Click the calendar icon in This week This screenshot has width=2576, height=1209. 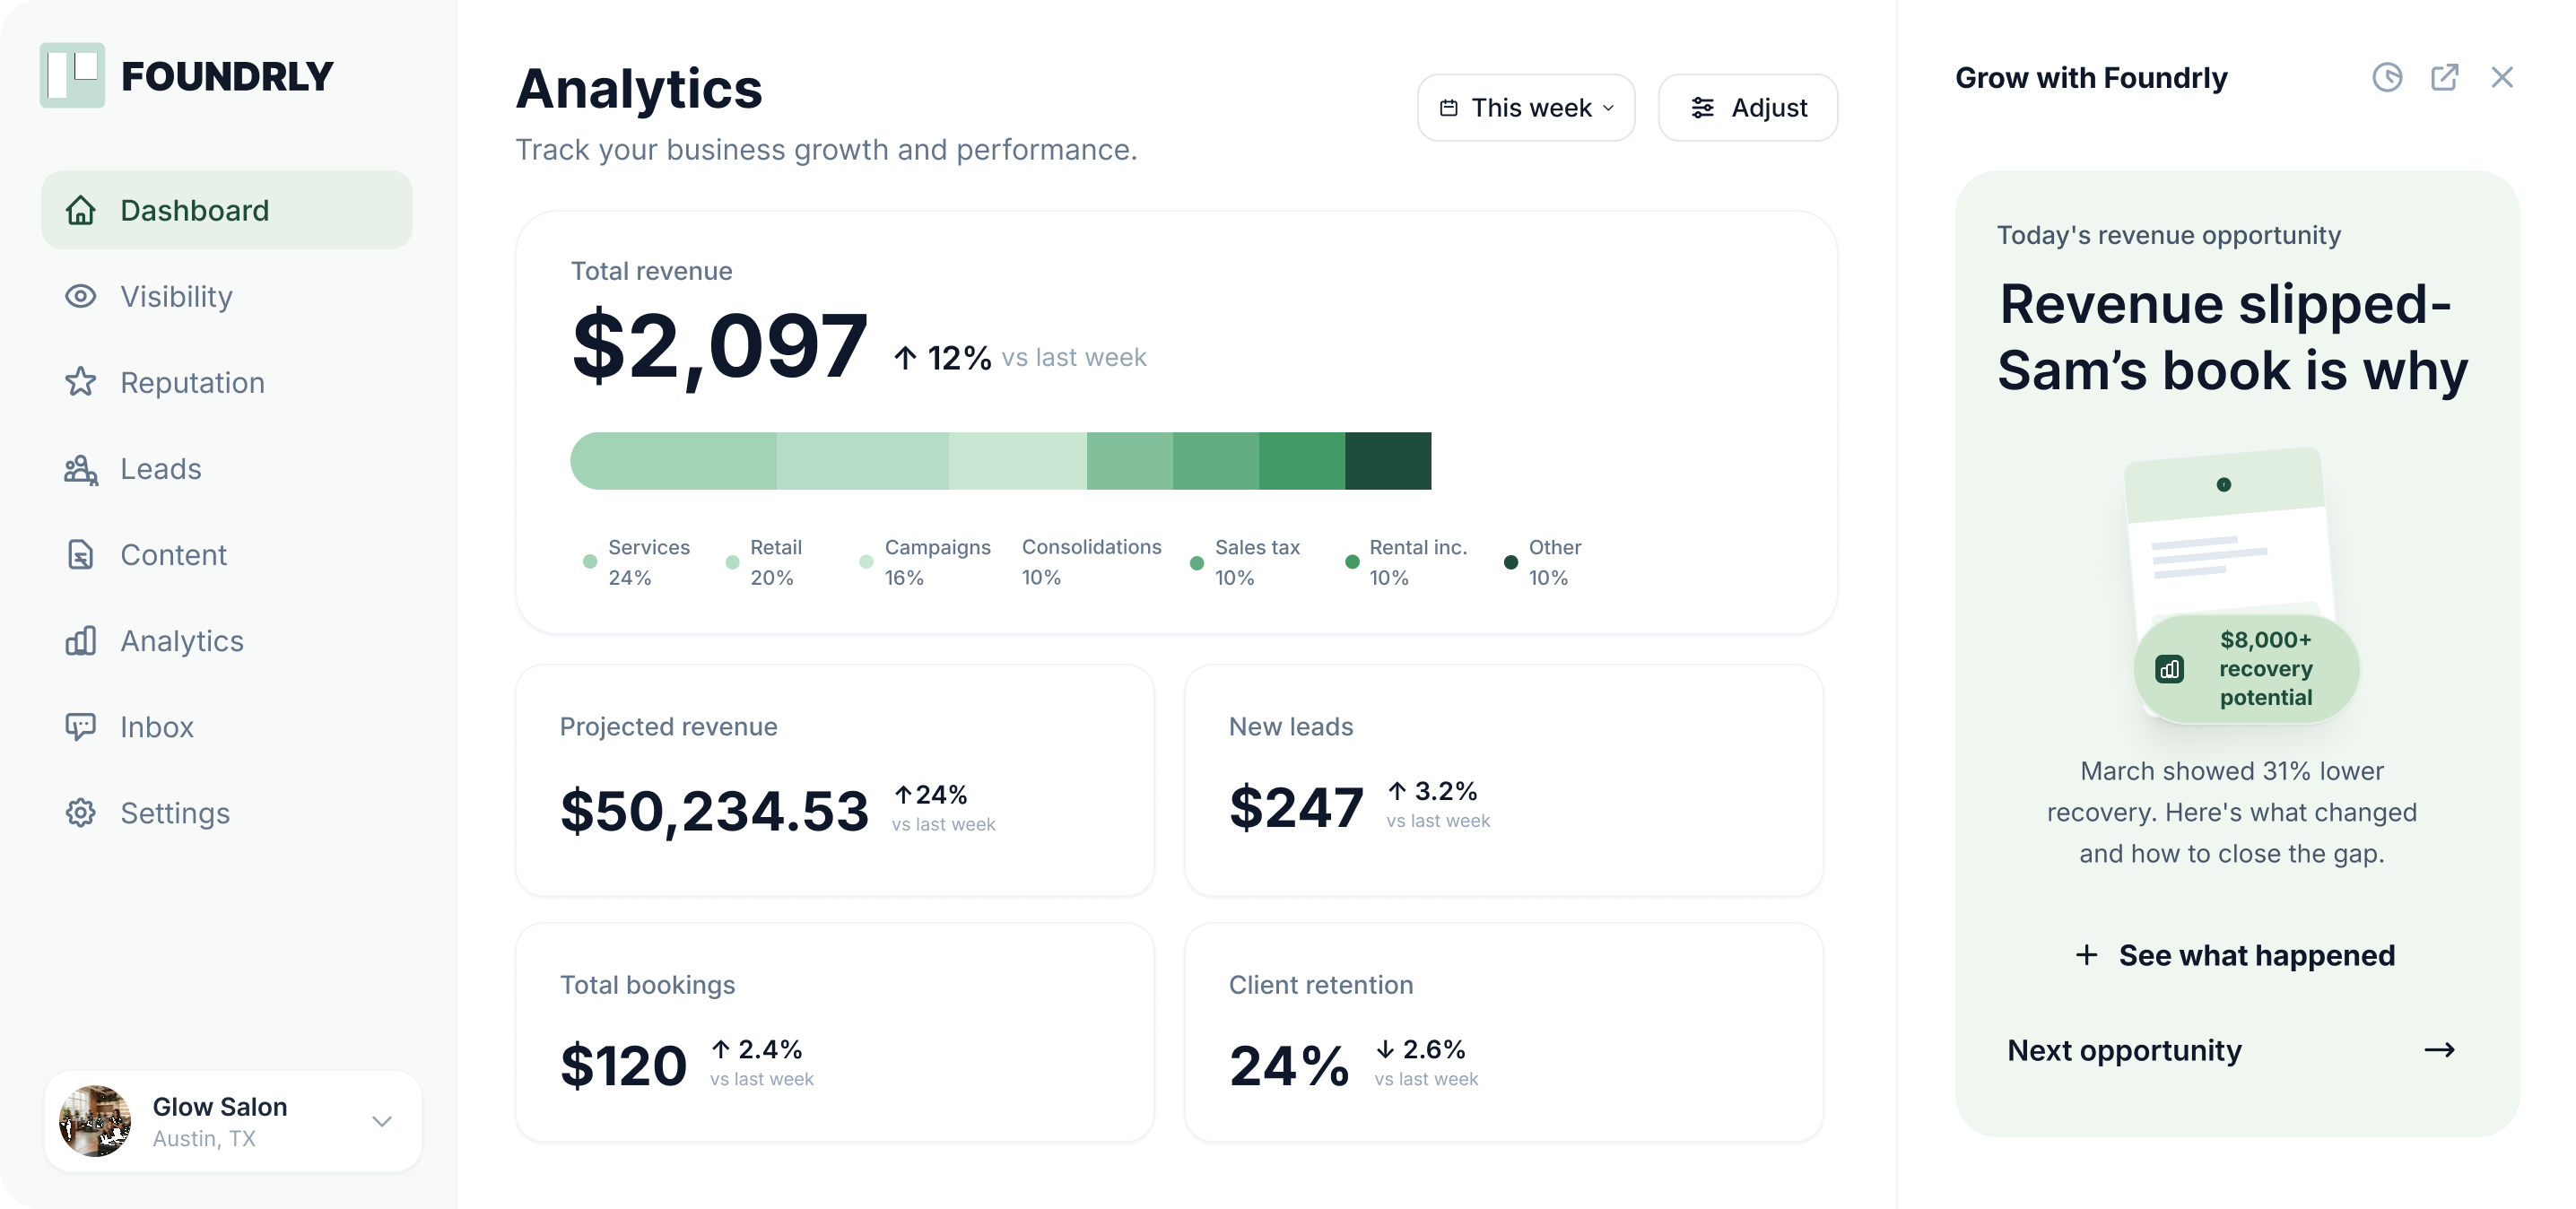pyautogui.click(x=1448, y=108)
